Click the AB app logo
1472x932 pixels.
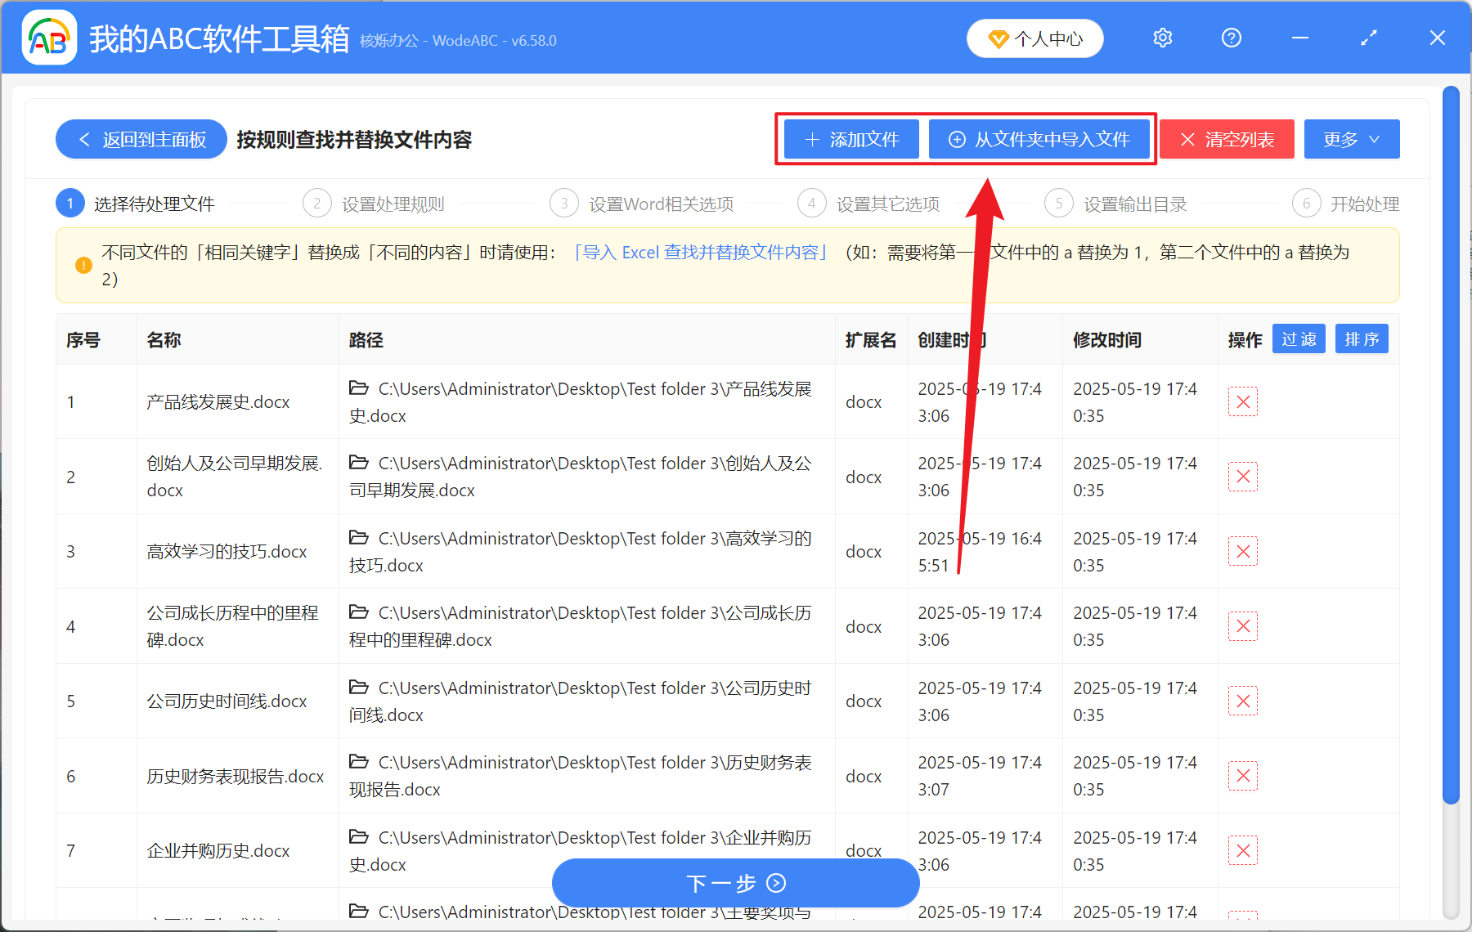coord(49,38)
